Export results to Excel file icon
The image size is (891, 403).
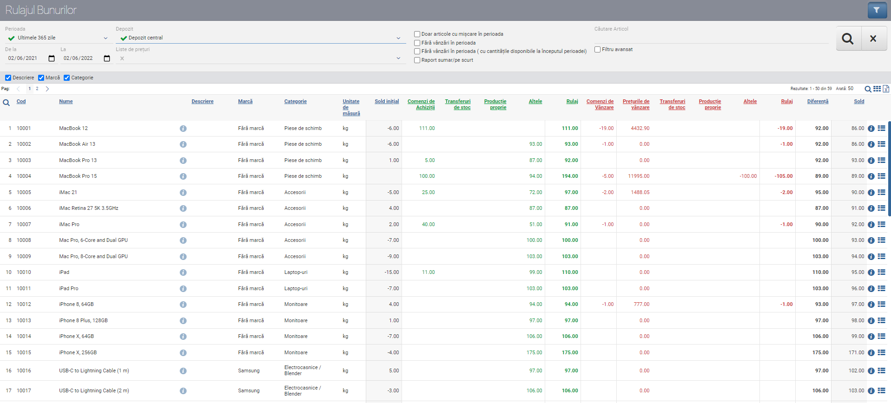click(x=886, y=89)
